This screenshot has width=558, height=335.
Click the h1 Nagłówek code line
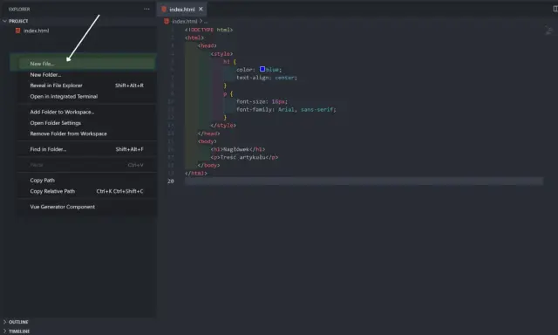[238, 149]
